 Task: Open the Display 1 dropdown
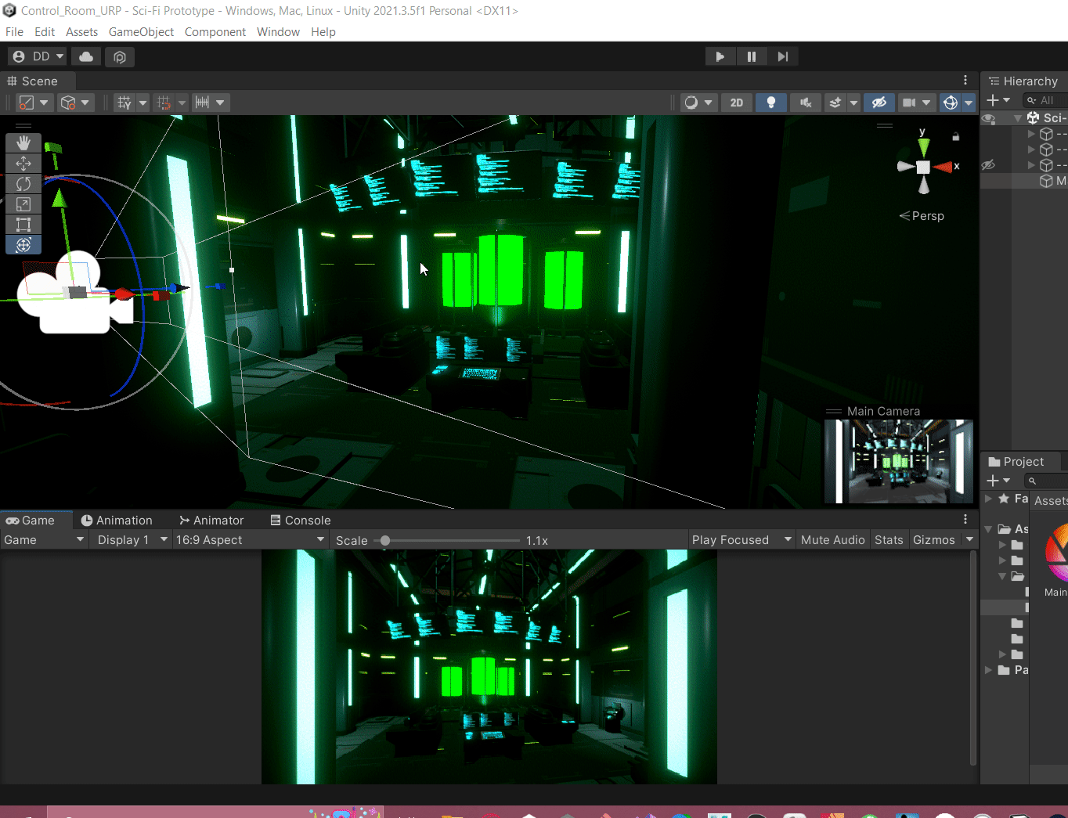pos(131,540)
